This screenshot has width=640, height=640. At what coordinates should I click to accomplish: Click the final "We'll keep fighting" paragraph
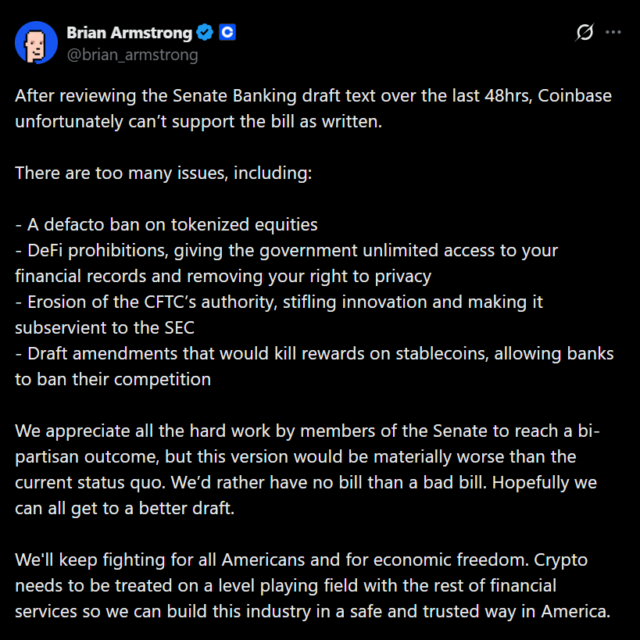pyautogui.click(x=311, y=585)
